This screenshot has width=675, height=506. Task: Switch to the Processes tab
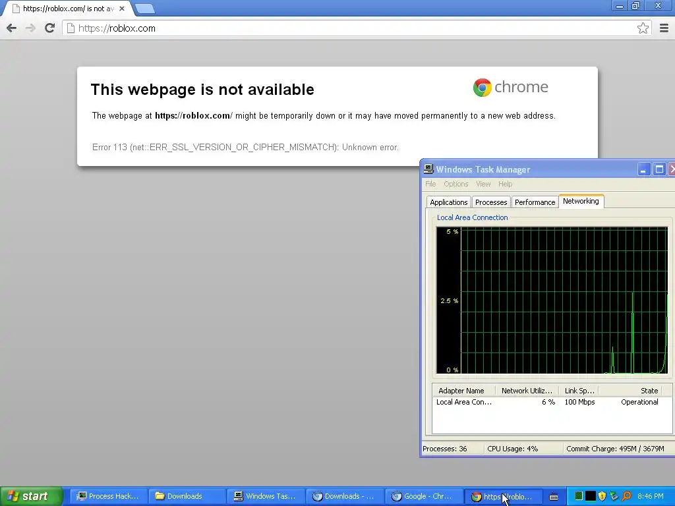[490, 202]
